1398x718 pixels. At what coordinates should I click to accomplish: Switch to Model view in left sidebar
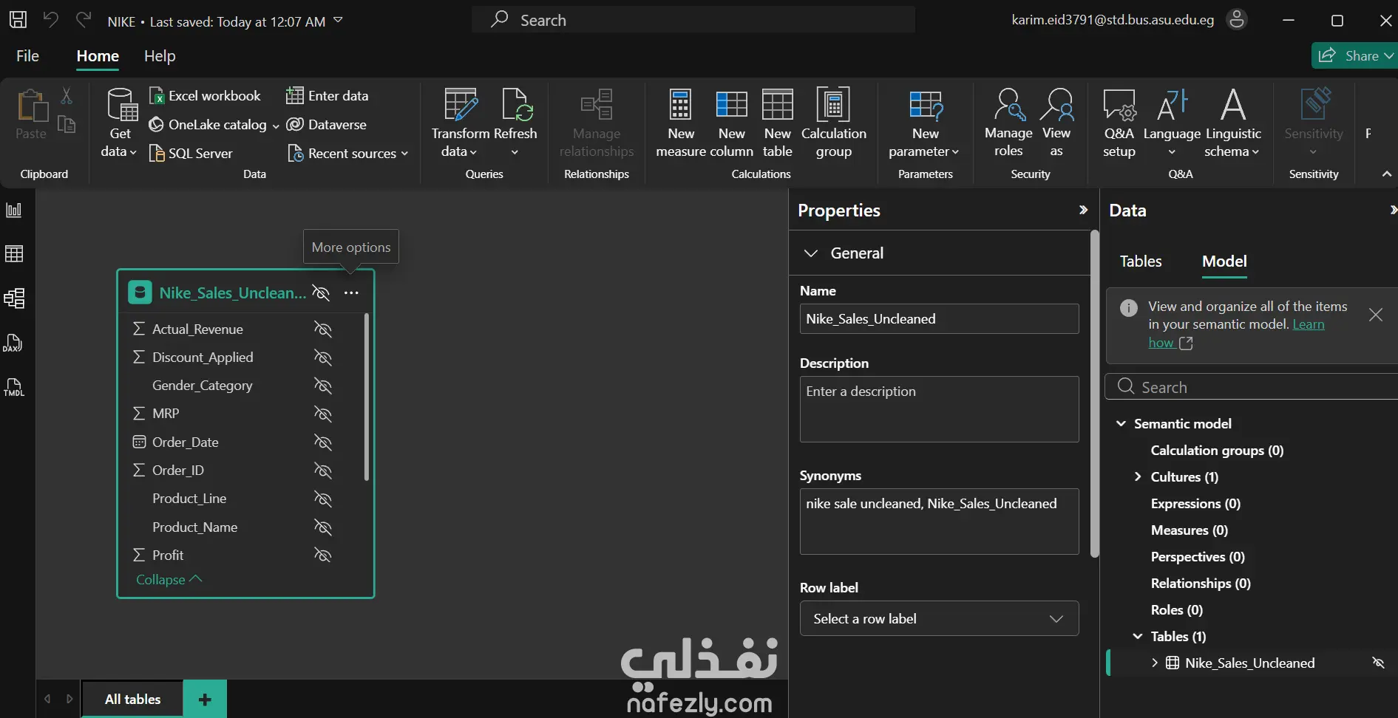[14, 298]
